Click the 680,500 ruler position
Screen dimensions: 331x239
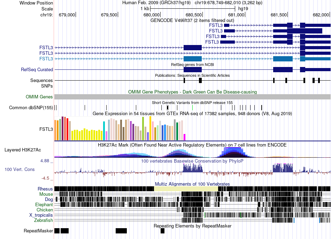(194, 15)
